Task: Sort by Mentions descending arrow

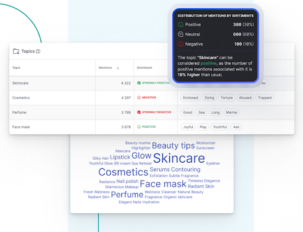Action: tap(118, 68)
